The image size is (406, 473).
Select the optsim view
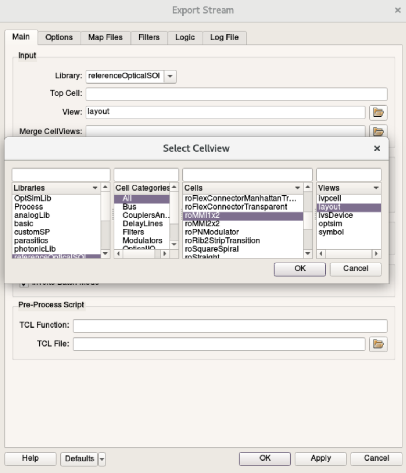click(x=349, y=223)
